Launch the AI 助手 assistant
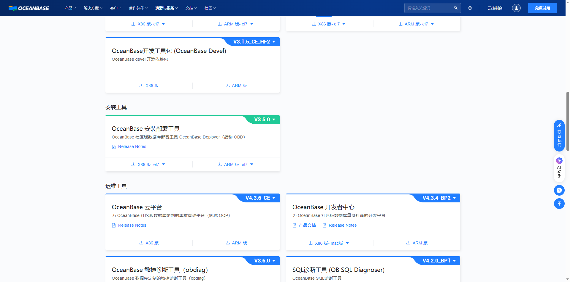 (x=559, y=168)
